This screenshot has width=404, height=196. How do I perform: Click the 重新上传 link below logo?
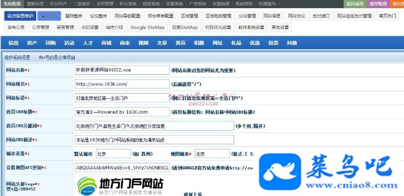(x=193, y=194)
